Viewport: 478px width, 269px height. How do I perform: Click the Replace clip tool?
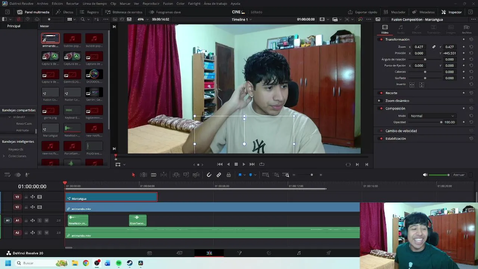coord(196,175)
